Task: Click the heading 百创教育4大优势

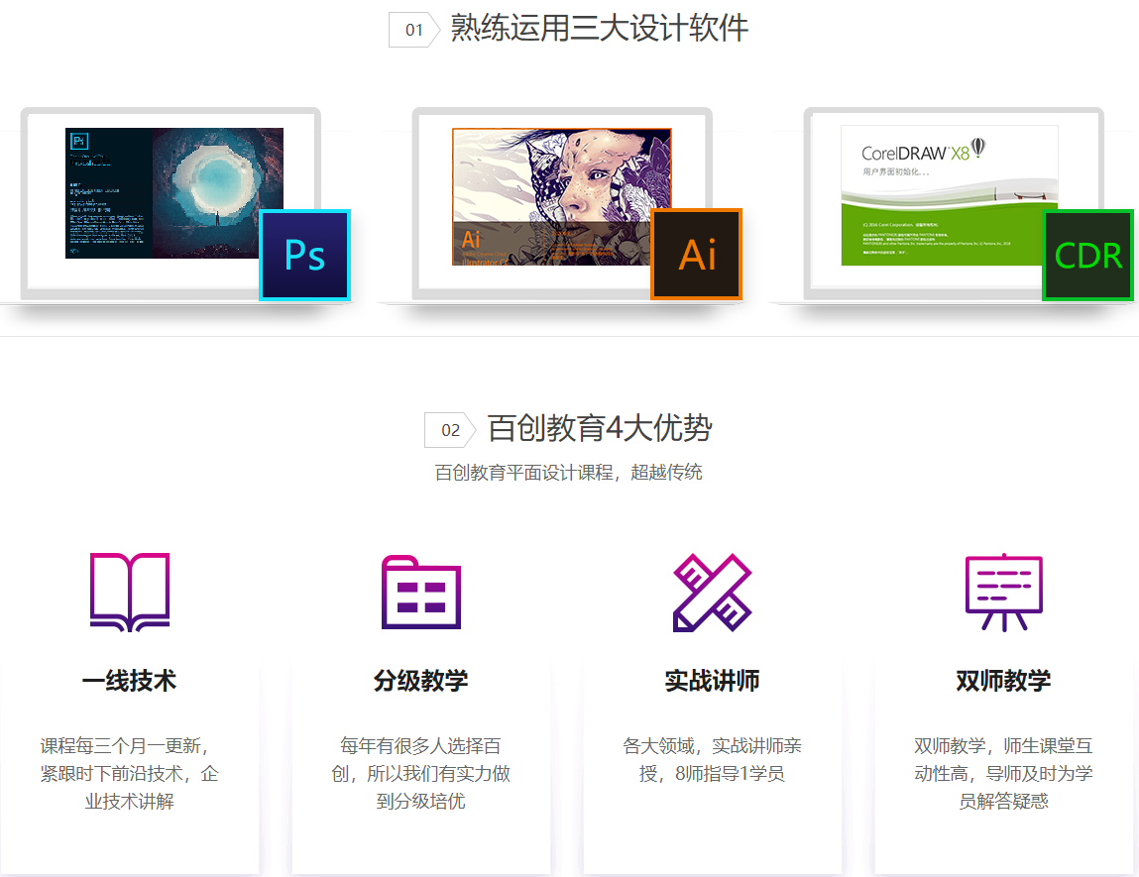Action: pyautogui.click(x=600, y=428)
